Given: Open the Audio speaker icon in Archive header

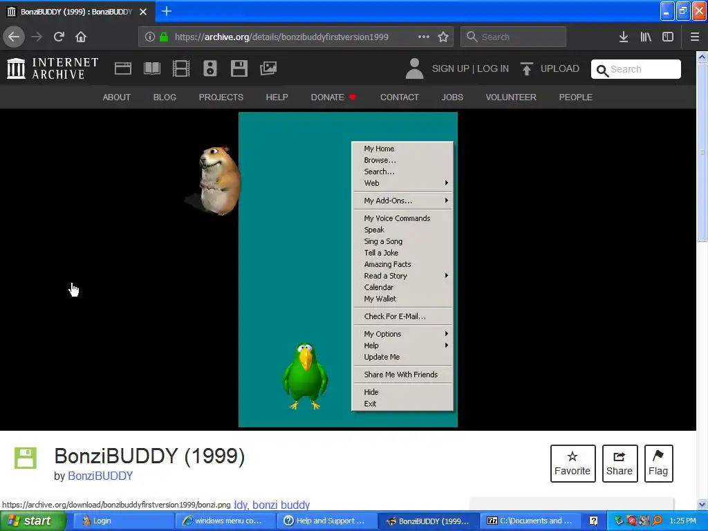Looking at the screenshot, I should [210, 68].
